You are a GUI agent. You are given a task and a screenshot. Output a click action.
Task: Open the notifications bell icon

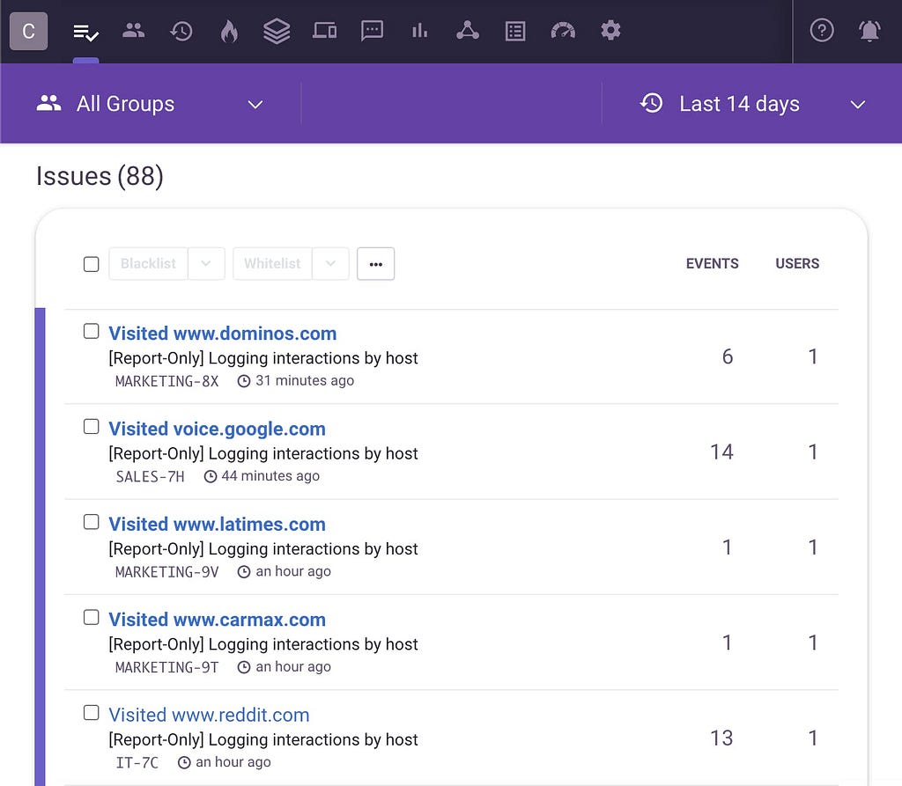pos(869,31)
